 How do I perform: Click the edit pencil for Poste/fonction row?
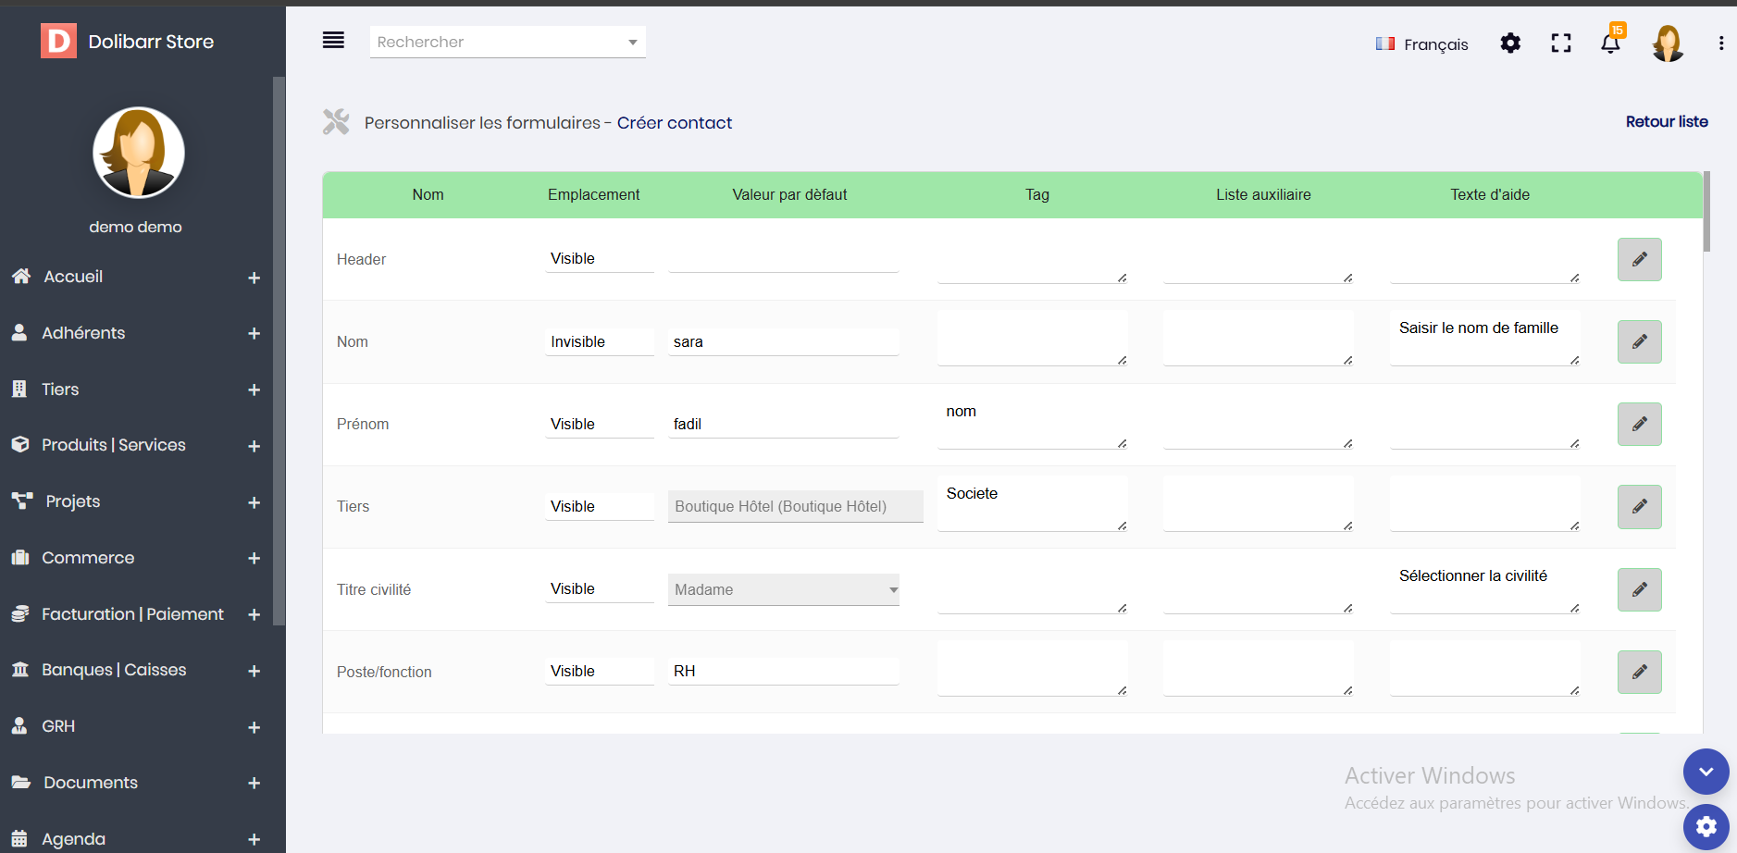point(1639,672)
